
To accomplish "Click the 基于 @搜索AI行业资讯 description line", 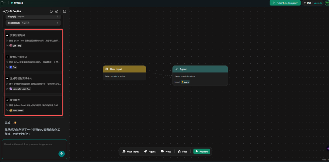I will pos(35,84).
